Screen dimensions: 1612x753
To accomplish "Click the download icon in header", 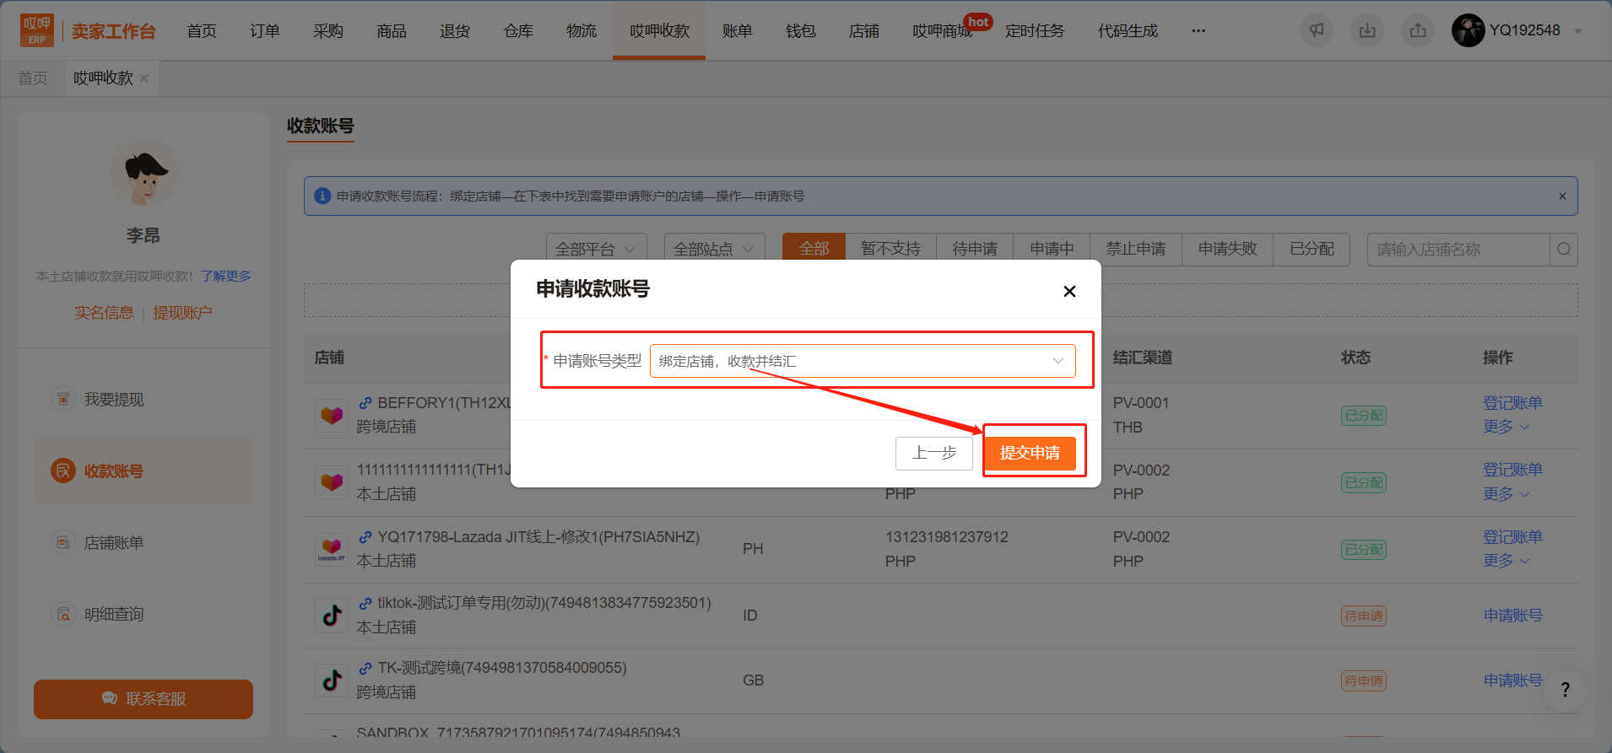I will [x=1367, y=30].
